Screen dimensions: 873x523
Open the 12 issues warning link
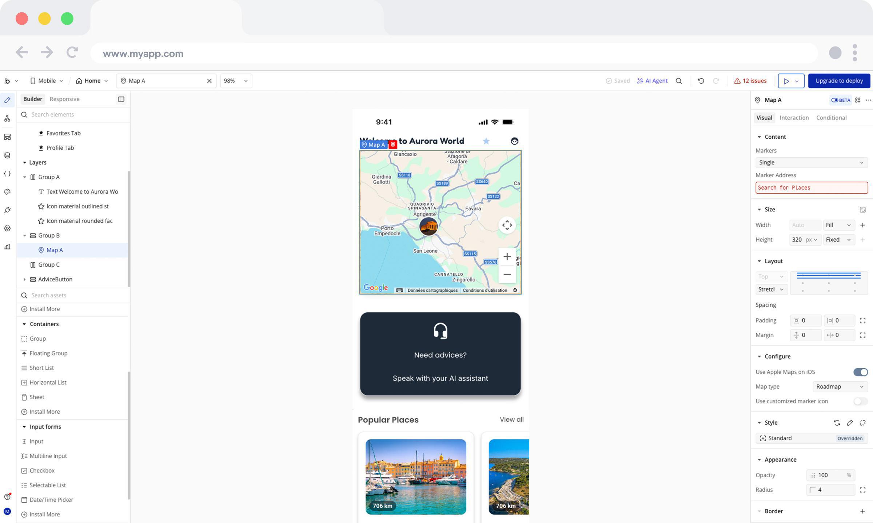[750, 81]
